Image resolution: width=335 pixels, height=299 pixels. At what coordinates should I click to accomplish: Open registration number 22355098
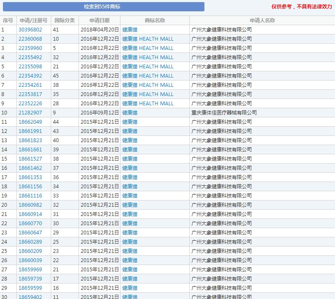[30, 67]
